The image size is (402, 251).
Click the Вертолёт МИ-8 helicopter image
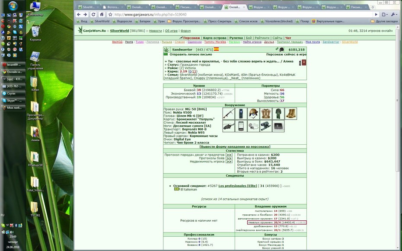(x=228, y=126)
